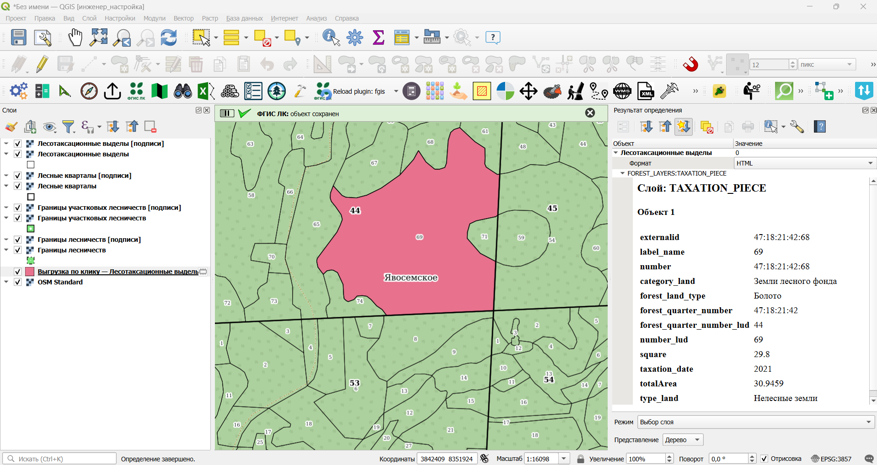The width and height of the screenshot is (877, 465).
Task: Refresh the map canvas
Action: coord(169,37)
